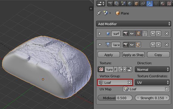Move the lace modifier down
The height and width of the screenshot is (109, 173).
click(159, 45)
